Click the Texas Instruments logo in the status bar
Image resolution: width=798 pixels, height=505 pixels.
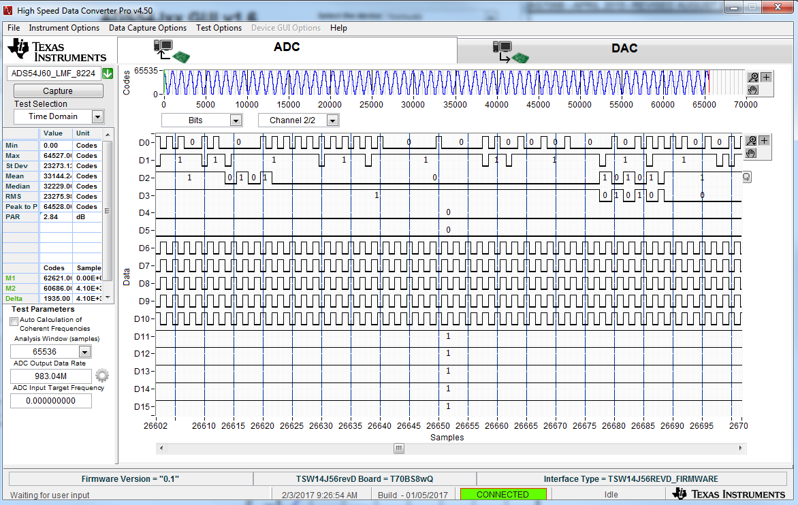tap(729, 494)
